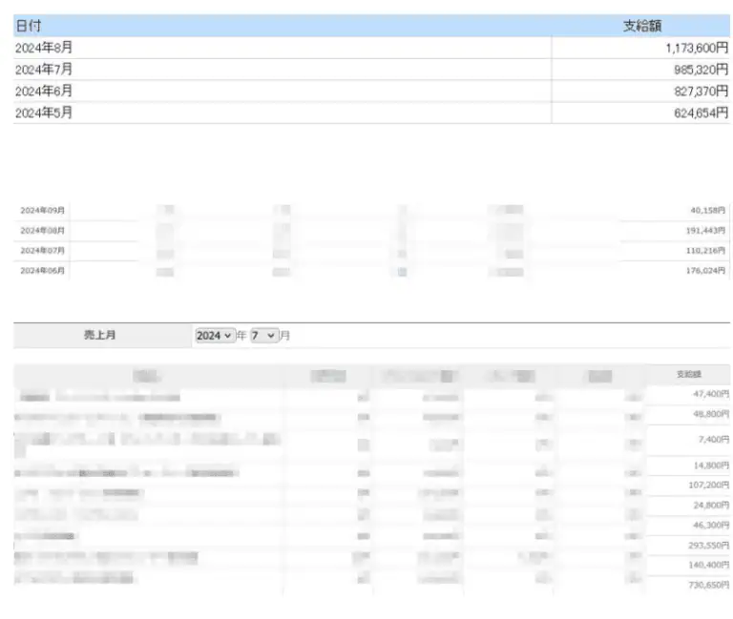Click the 176,024円 amount
This screenshot has height=619, width=733.
[x=705, y=271]
